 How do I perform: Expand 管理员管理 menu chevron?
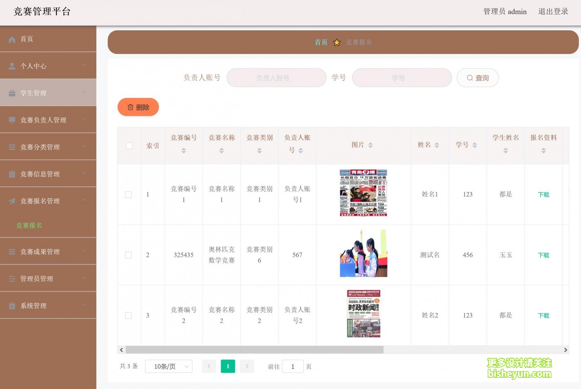point(84,278)
